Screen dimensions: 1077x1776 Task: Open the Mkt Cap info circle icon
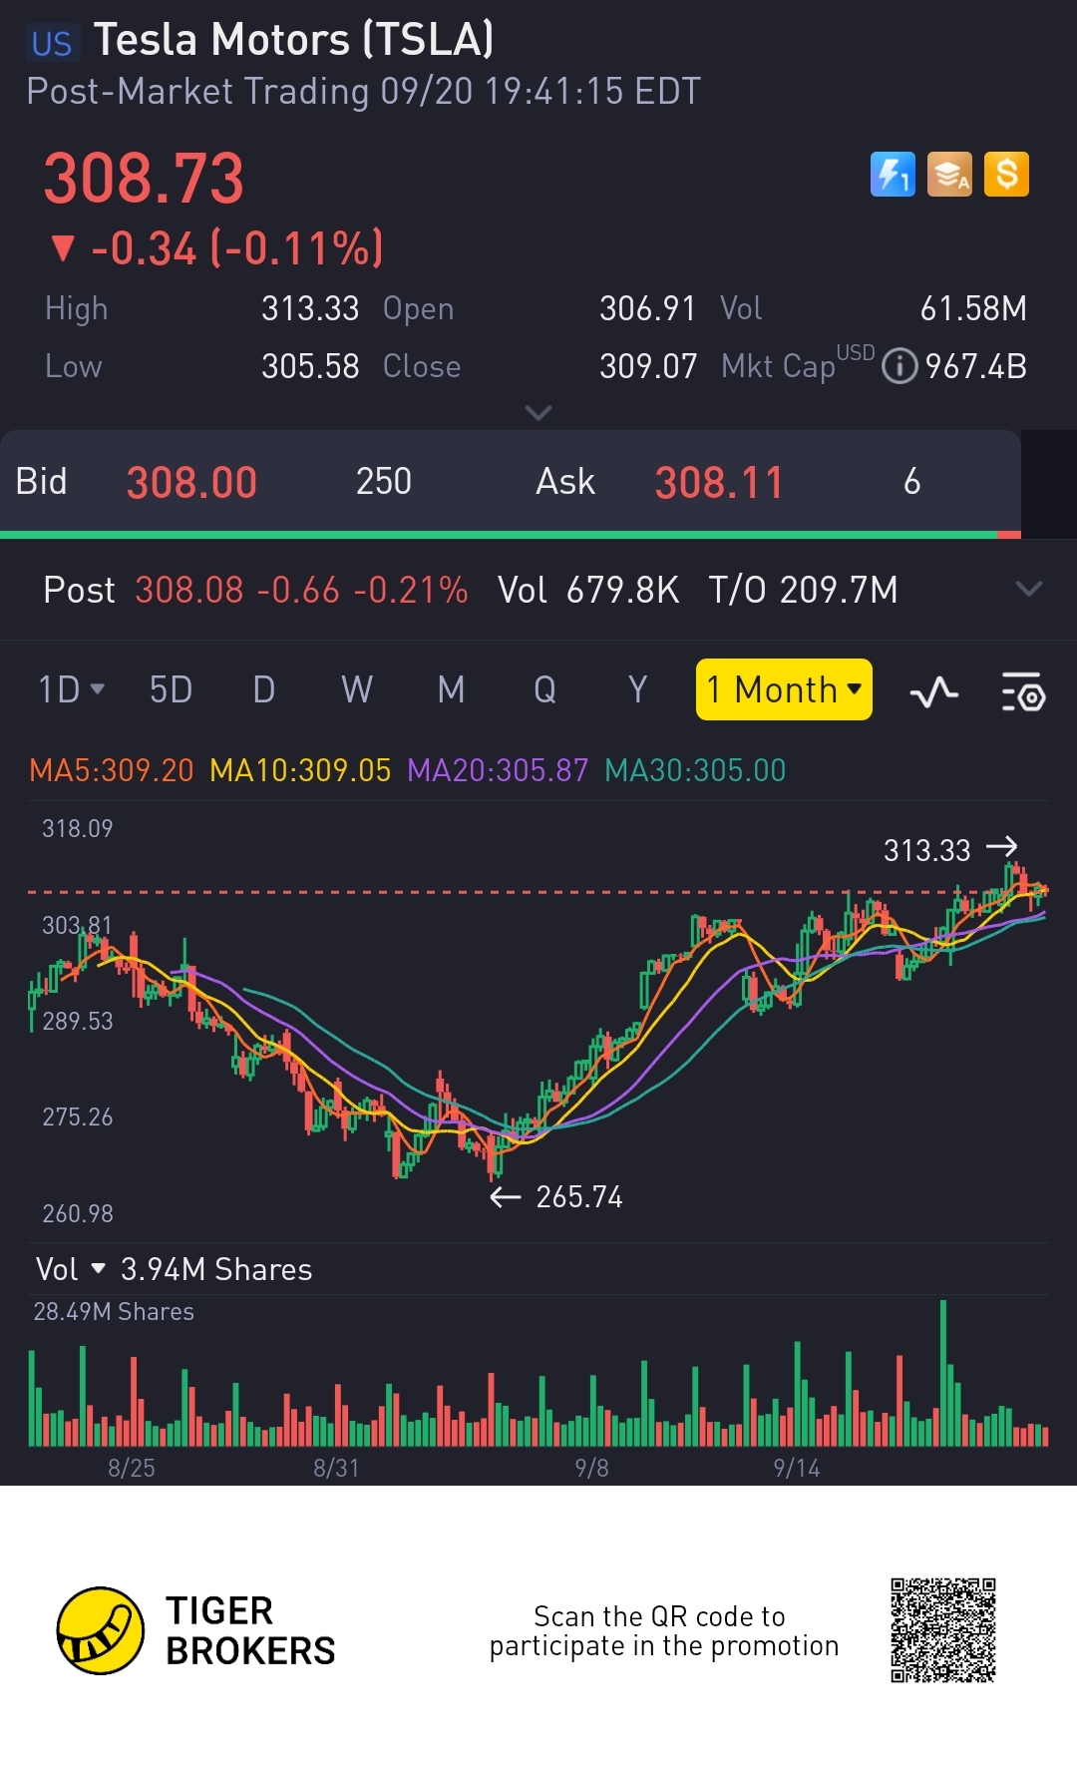click(899, 366)
